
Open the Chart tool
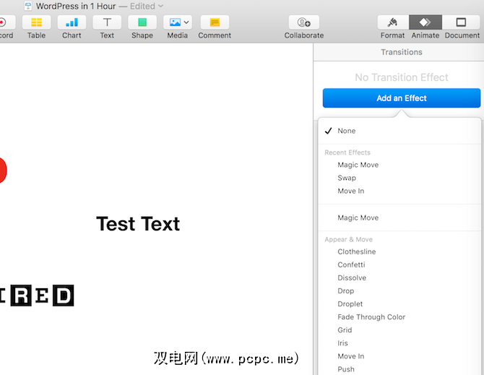(72, 22)
